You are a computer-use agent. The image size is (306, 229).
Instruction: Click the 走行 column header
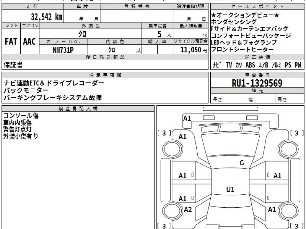(32, 7)
